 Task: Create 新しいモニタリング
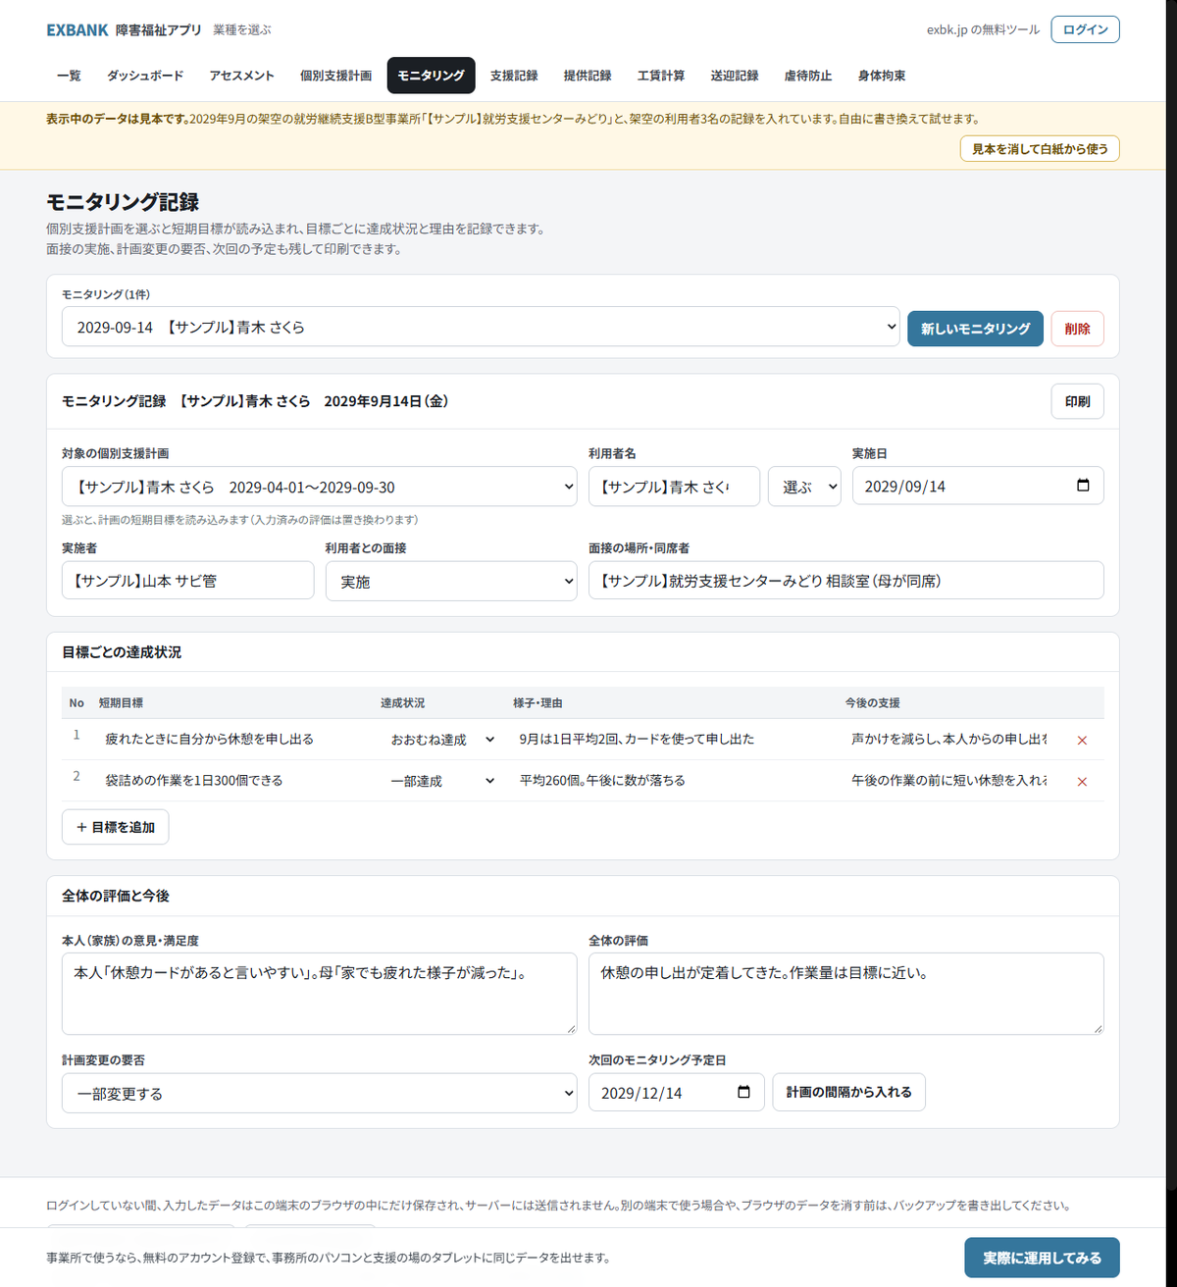pyautogui.click(x=975, y=329)
